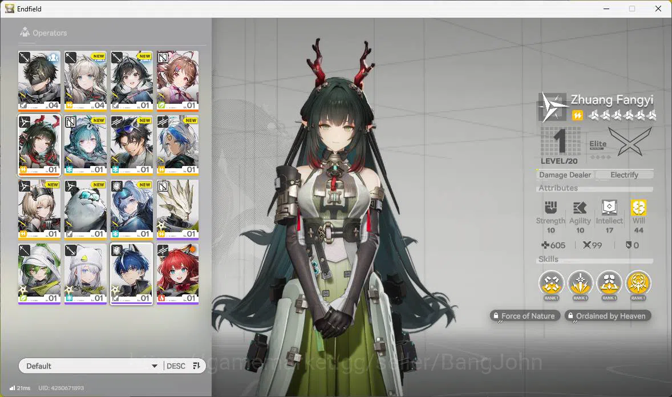This screenshot has width=672, height=397.
Task: Open the Elite promotion emblem
Action: tap(629, 143)
